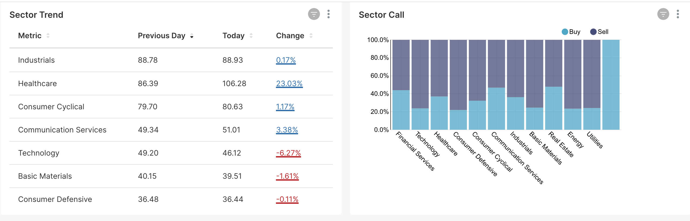Click Consumer Cyclical's 1.17% change link
Viewport: 690px width, 221px height.
[x=285, y=107]
